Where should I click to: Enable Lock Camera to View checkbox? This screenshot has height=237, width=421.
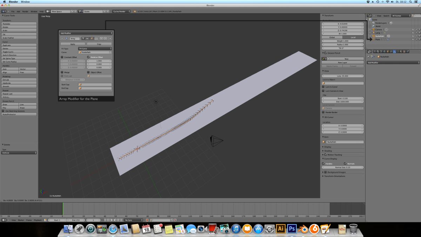[323, 91]
